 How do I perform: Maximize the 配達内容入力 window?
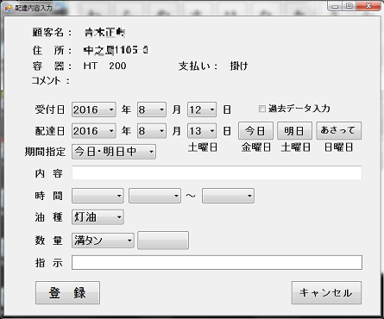click(349, 6)
